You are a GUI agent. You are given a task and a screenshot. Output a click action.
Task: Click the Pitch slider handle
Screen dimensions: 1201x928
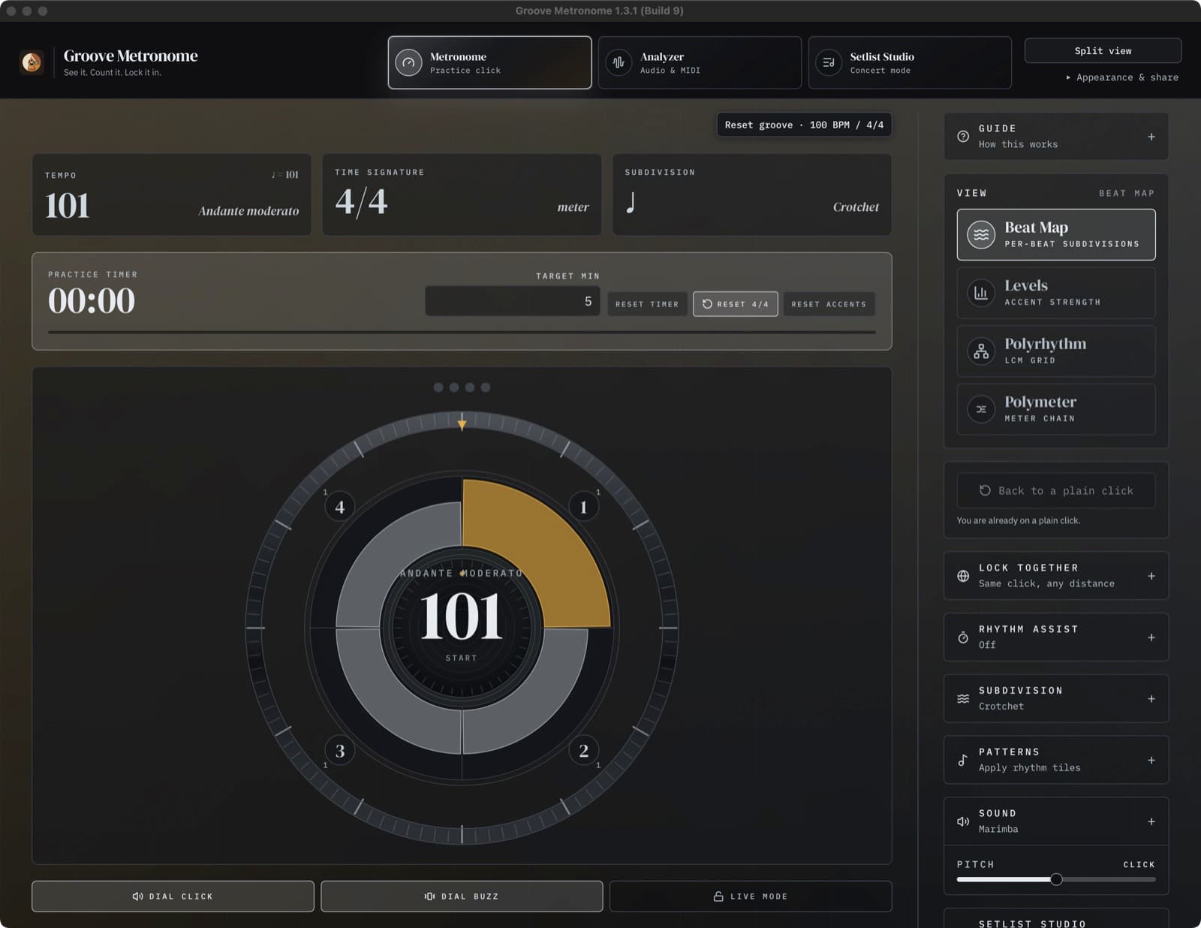pos(1056,879)
